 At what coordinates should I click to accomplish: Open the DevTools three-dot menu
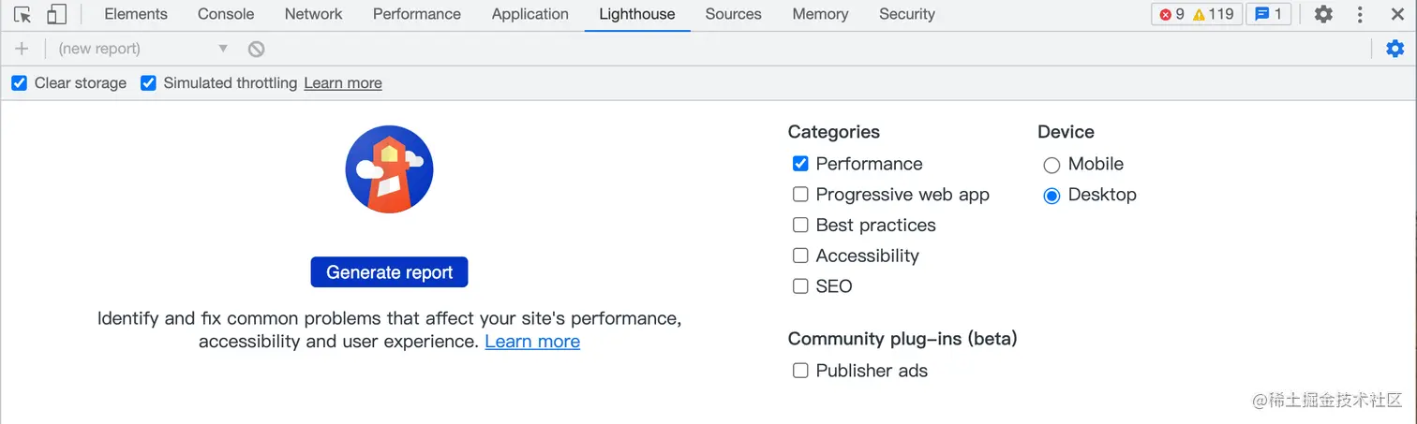tap(1360, 14)
